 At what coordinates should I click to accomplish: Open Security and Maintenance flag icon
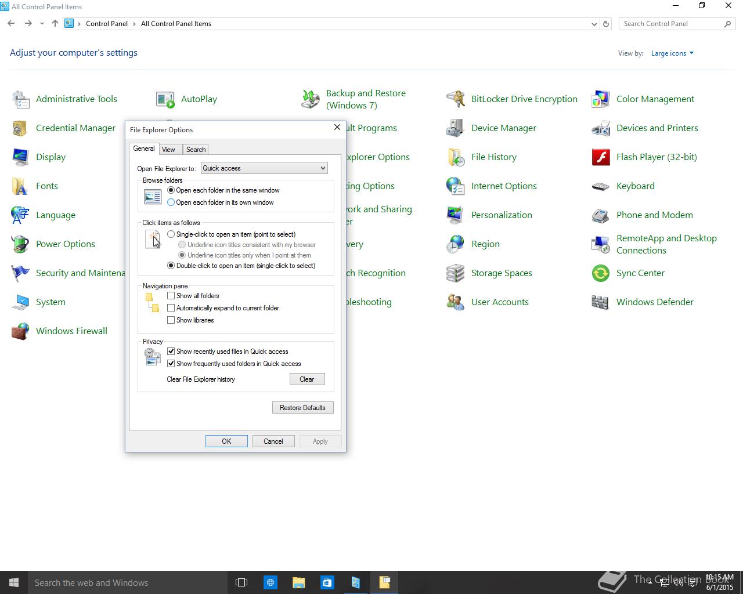point(20,273)
